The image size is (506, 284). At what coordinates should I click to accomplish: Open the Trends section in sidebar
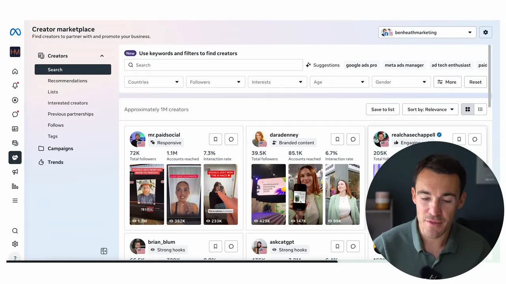point(55,162)
